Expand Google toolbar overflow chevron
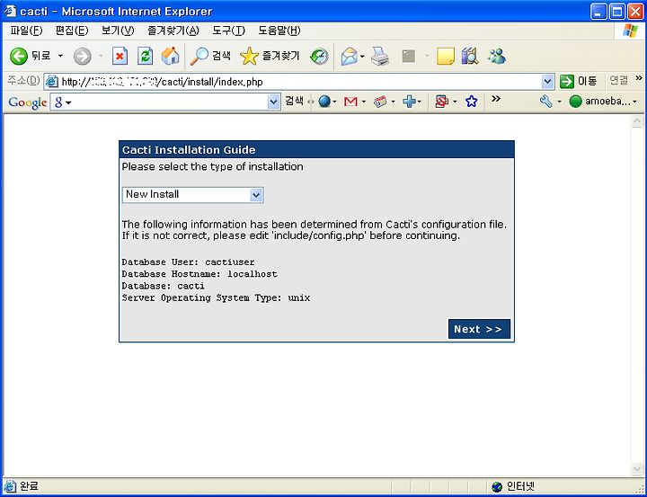 tap(496, 99)
